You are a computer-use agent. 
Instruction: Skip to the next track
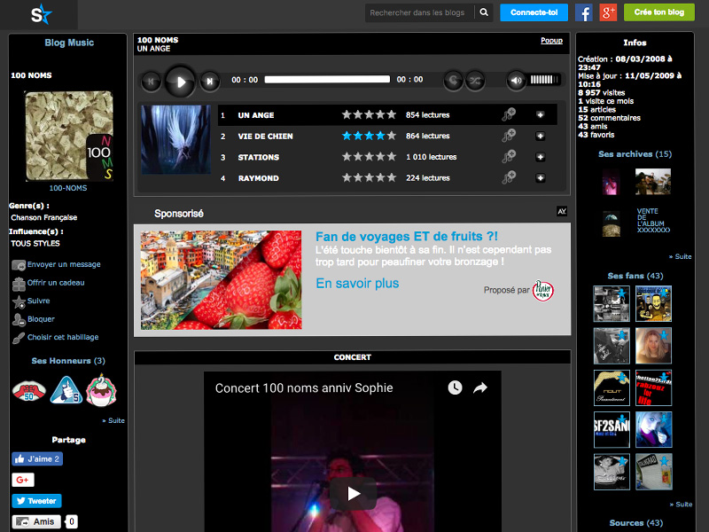(x=209, y=82)
